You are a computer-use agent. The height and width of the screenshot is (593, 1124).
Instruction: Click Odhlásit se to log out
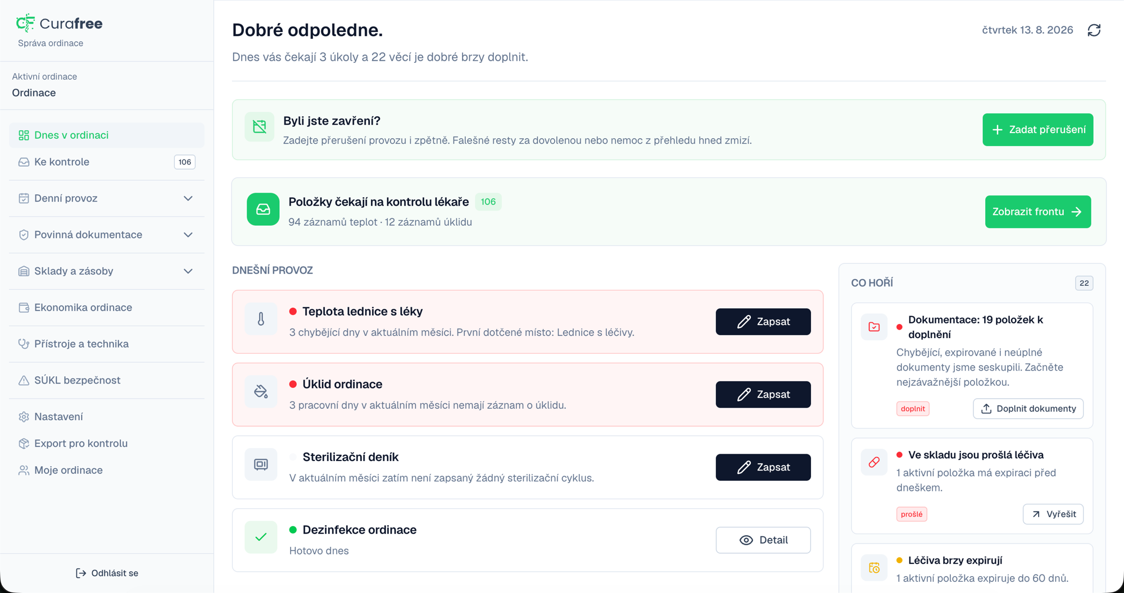pos(107,573)
